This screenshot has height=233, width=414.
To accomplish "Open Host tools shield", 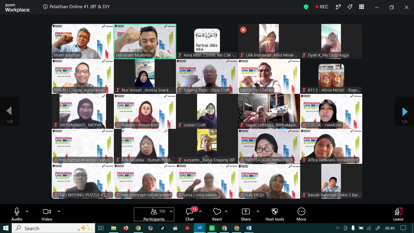I will (275, 214).
